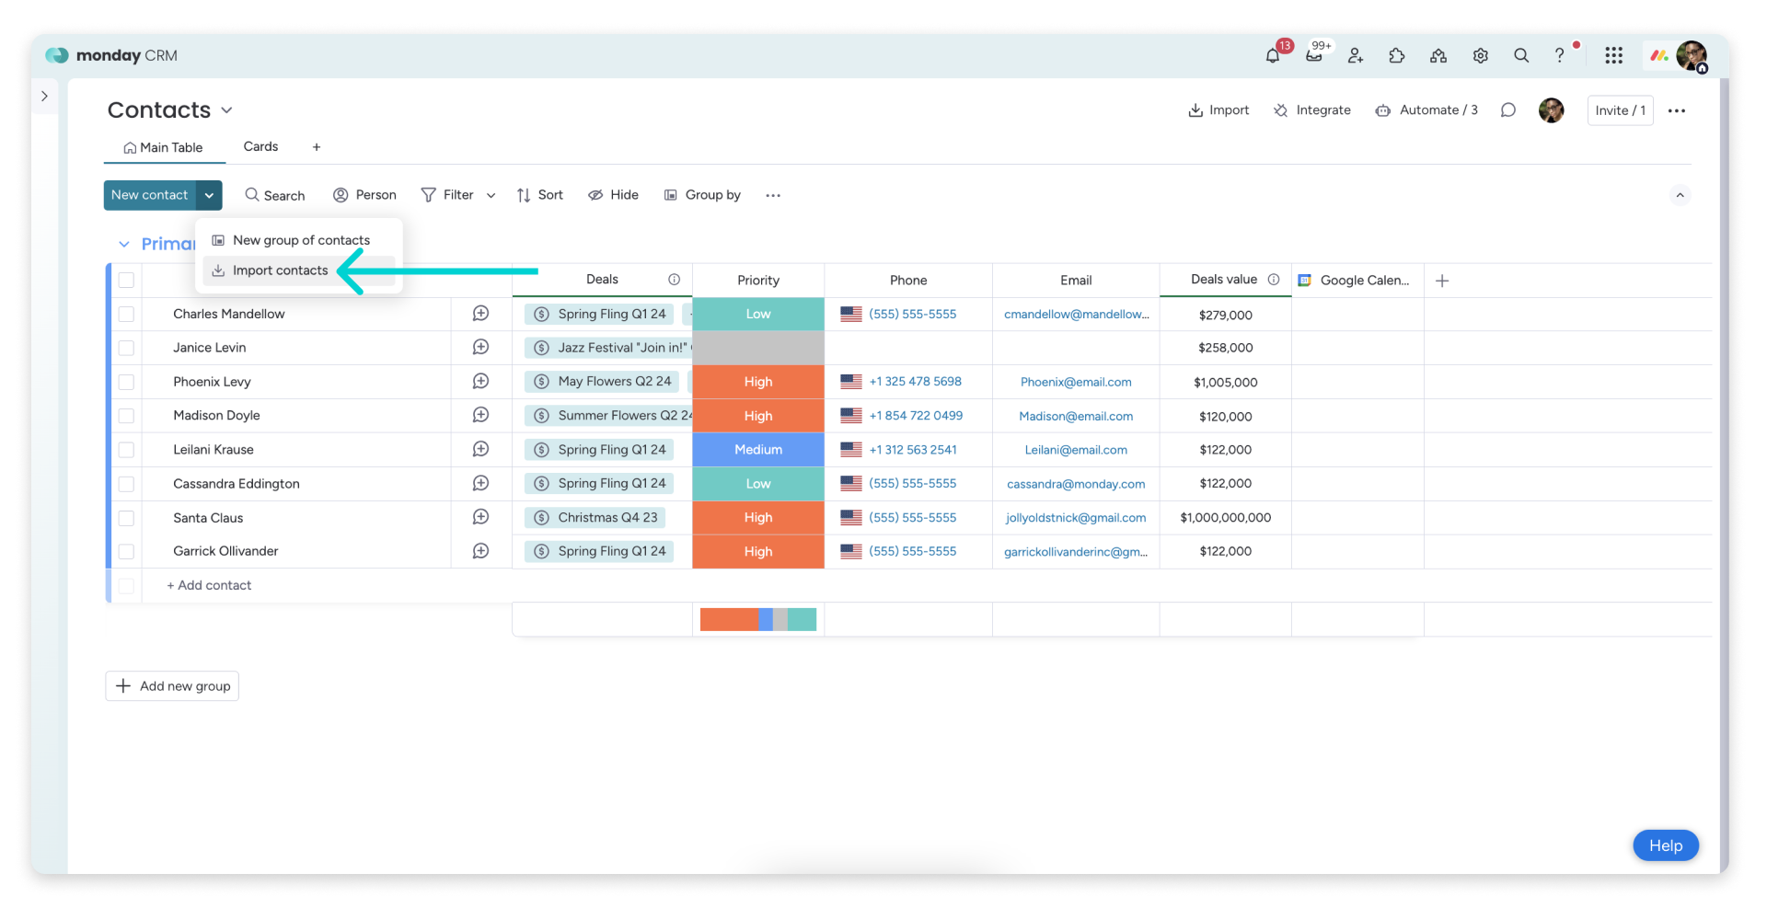Select the Madison Doyle row checkbox

[126, 416]
